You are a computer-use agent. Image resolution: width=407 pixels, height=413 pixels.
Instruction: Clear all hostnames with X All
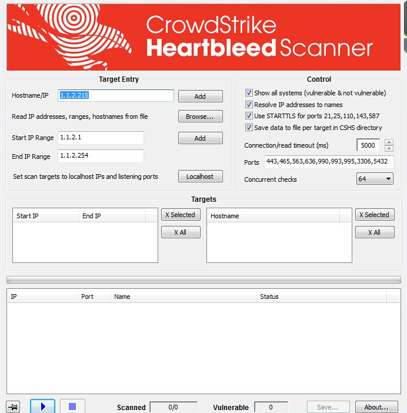point(375,232)
